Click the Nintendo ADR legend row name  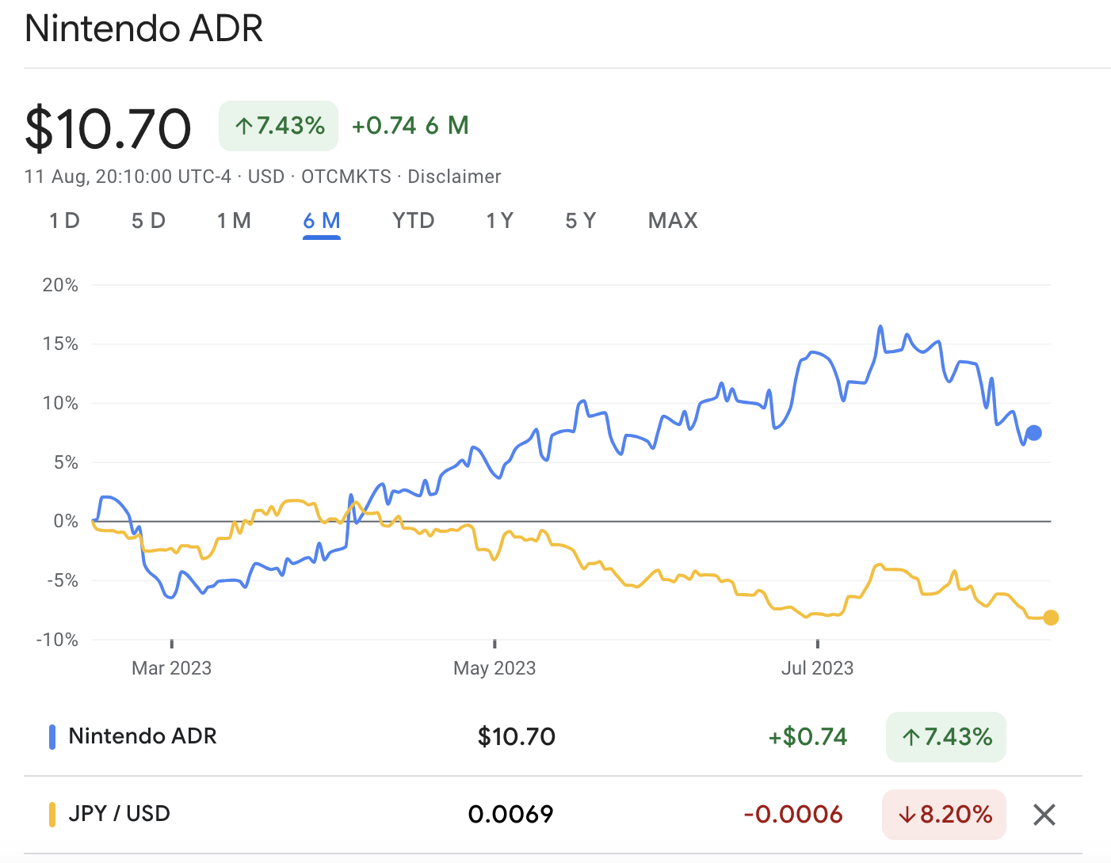coord(143,736)
